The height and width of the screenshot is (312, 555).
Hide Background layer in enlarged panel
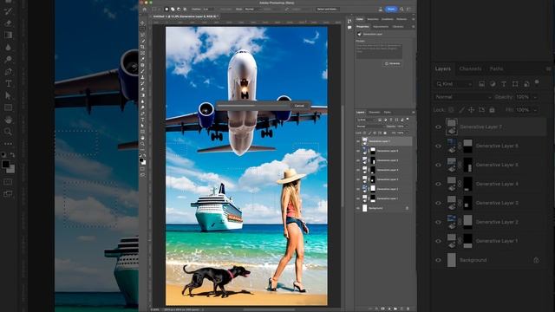coord(438,260)
